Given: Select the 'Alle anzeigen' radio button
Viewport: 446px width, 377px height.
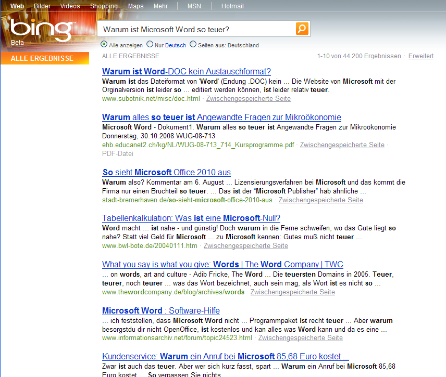Looking at the screenshot, I should click(104, 45).
